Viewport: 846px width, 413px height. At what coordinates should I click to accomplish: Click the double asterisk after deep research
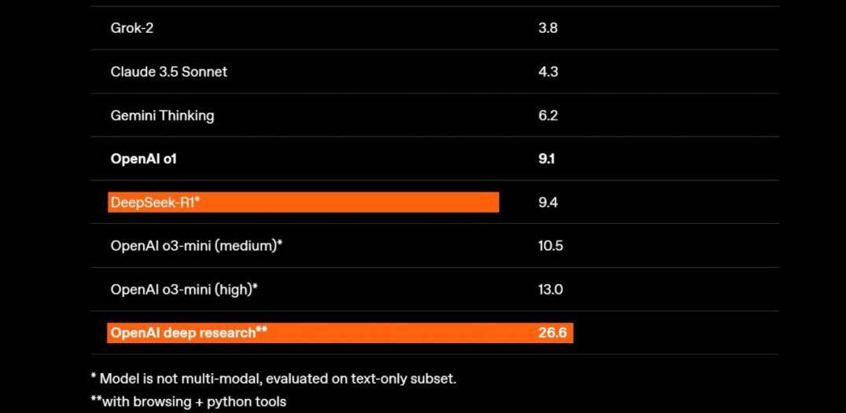click(x=262, y=330)
